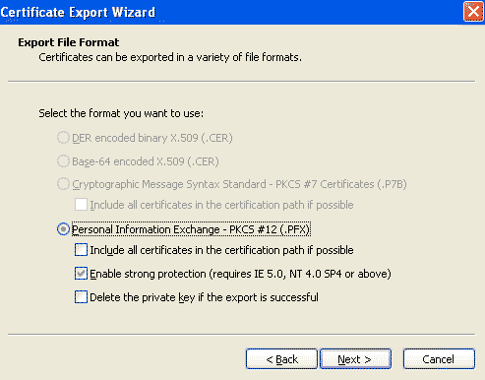This screenshot has height=380, width=485.
Task: Click the 'Certificates can be exported' description text
Action: (170, 57)
